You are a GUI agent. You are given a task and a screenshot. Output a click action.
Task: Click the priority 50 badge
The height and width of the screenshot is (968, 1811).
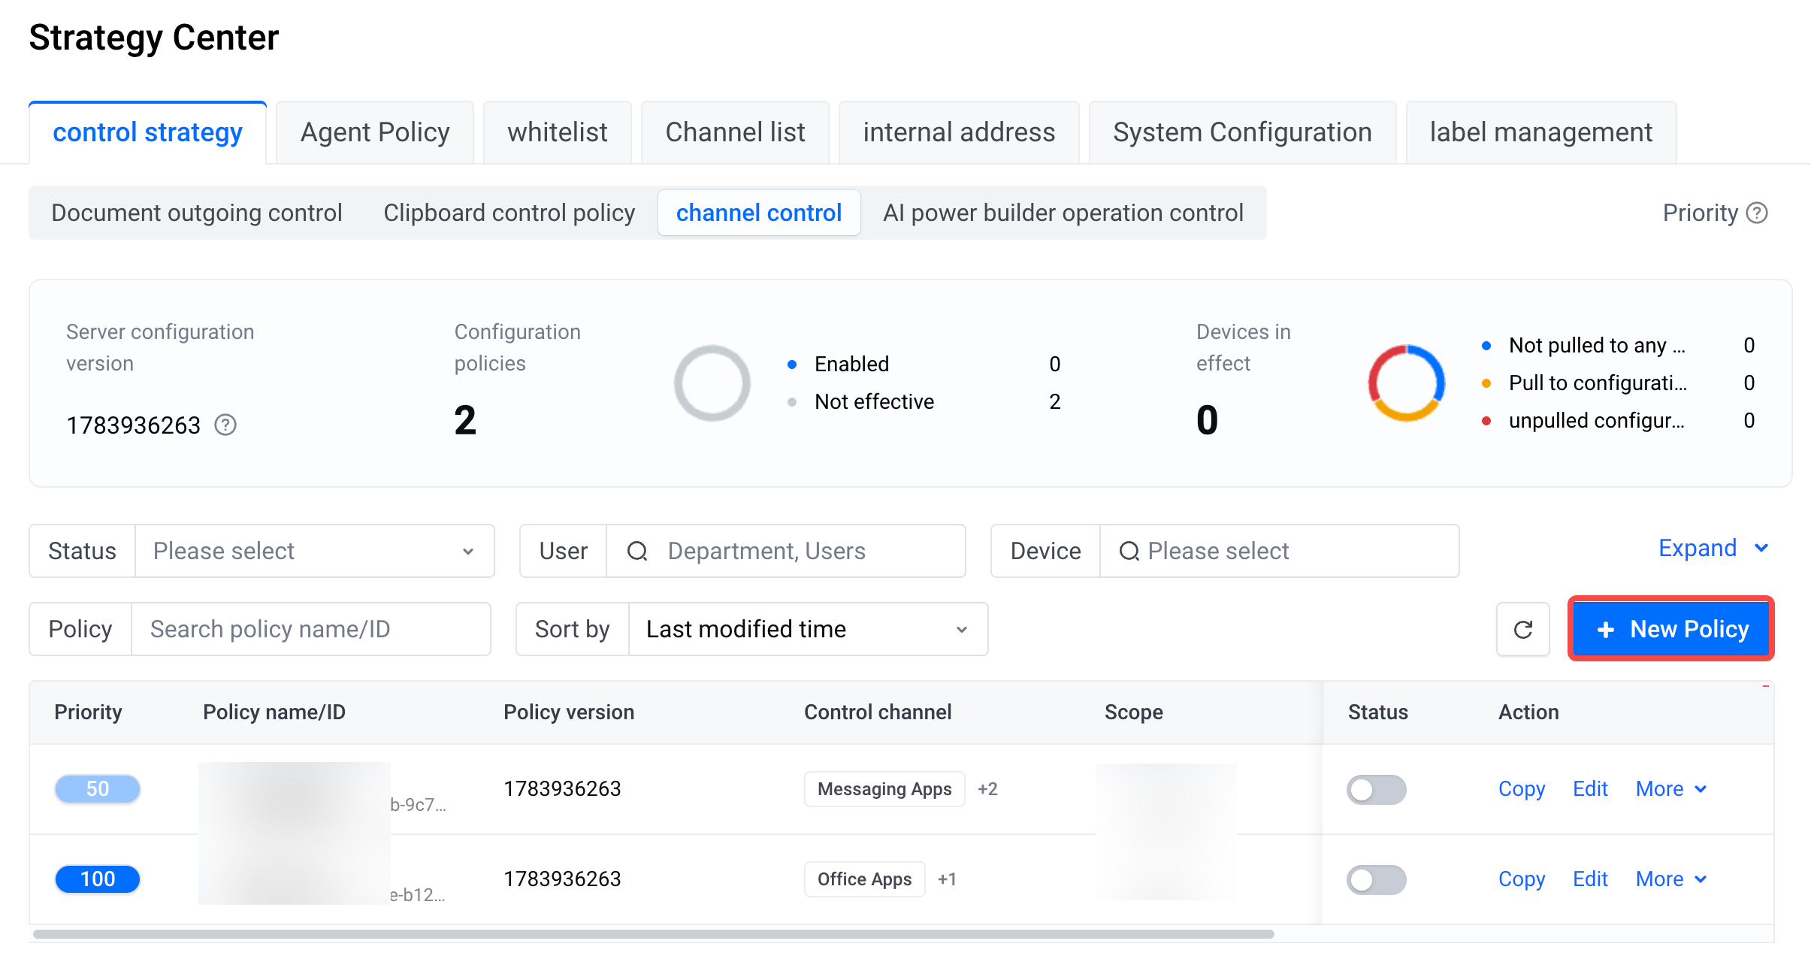(98, 789)
